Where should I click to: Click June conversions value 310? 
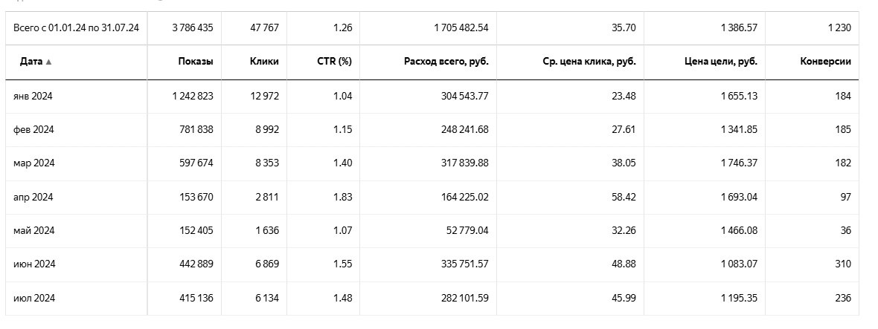coord(842,264)
